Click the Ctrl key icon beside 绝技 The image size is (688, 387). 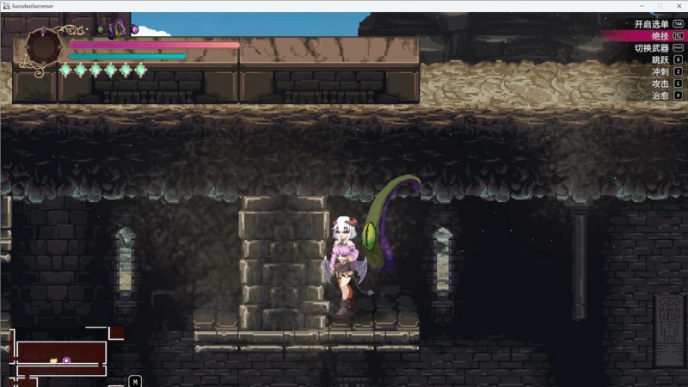pos(678,36)
